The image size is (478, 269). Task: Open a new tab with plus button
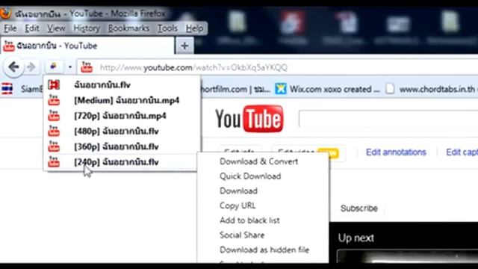tap(184, 46)
